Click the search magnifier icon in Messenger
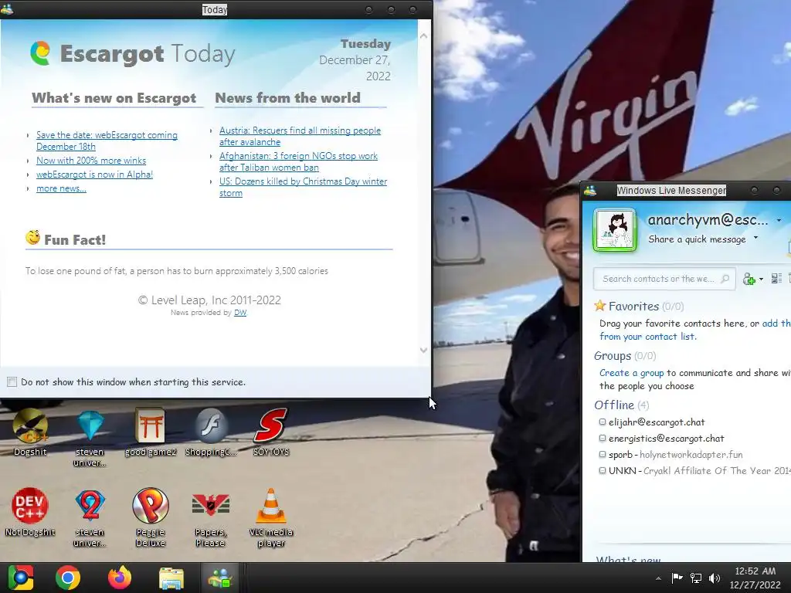 725,278
